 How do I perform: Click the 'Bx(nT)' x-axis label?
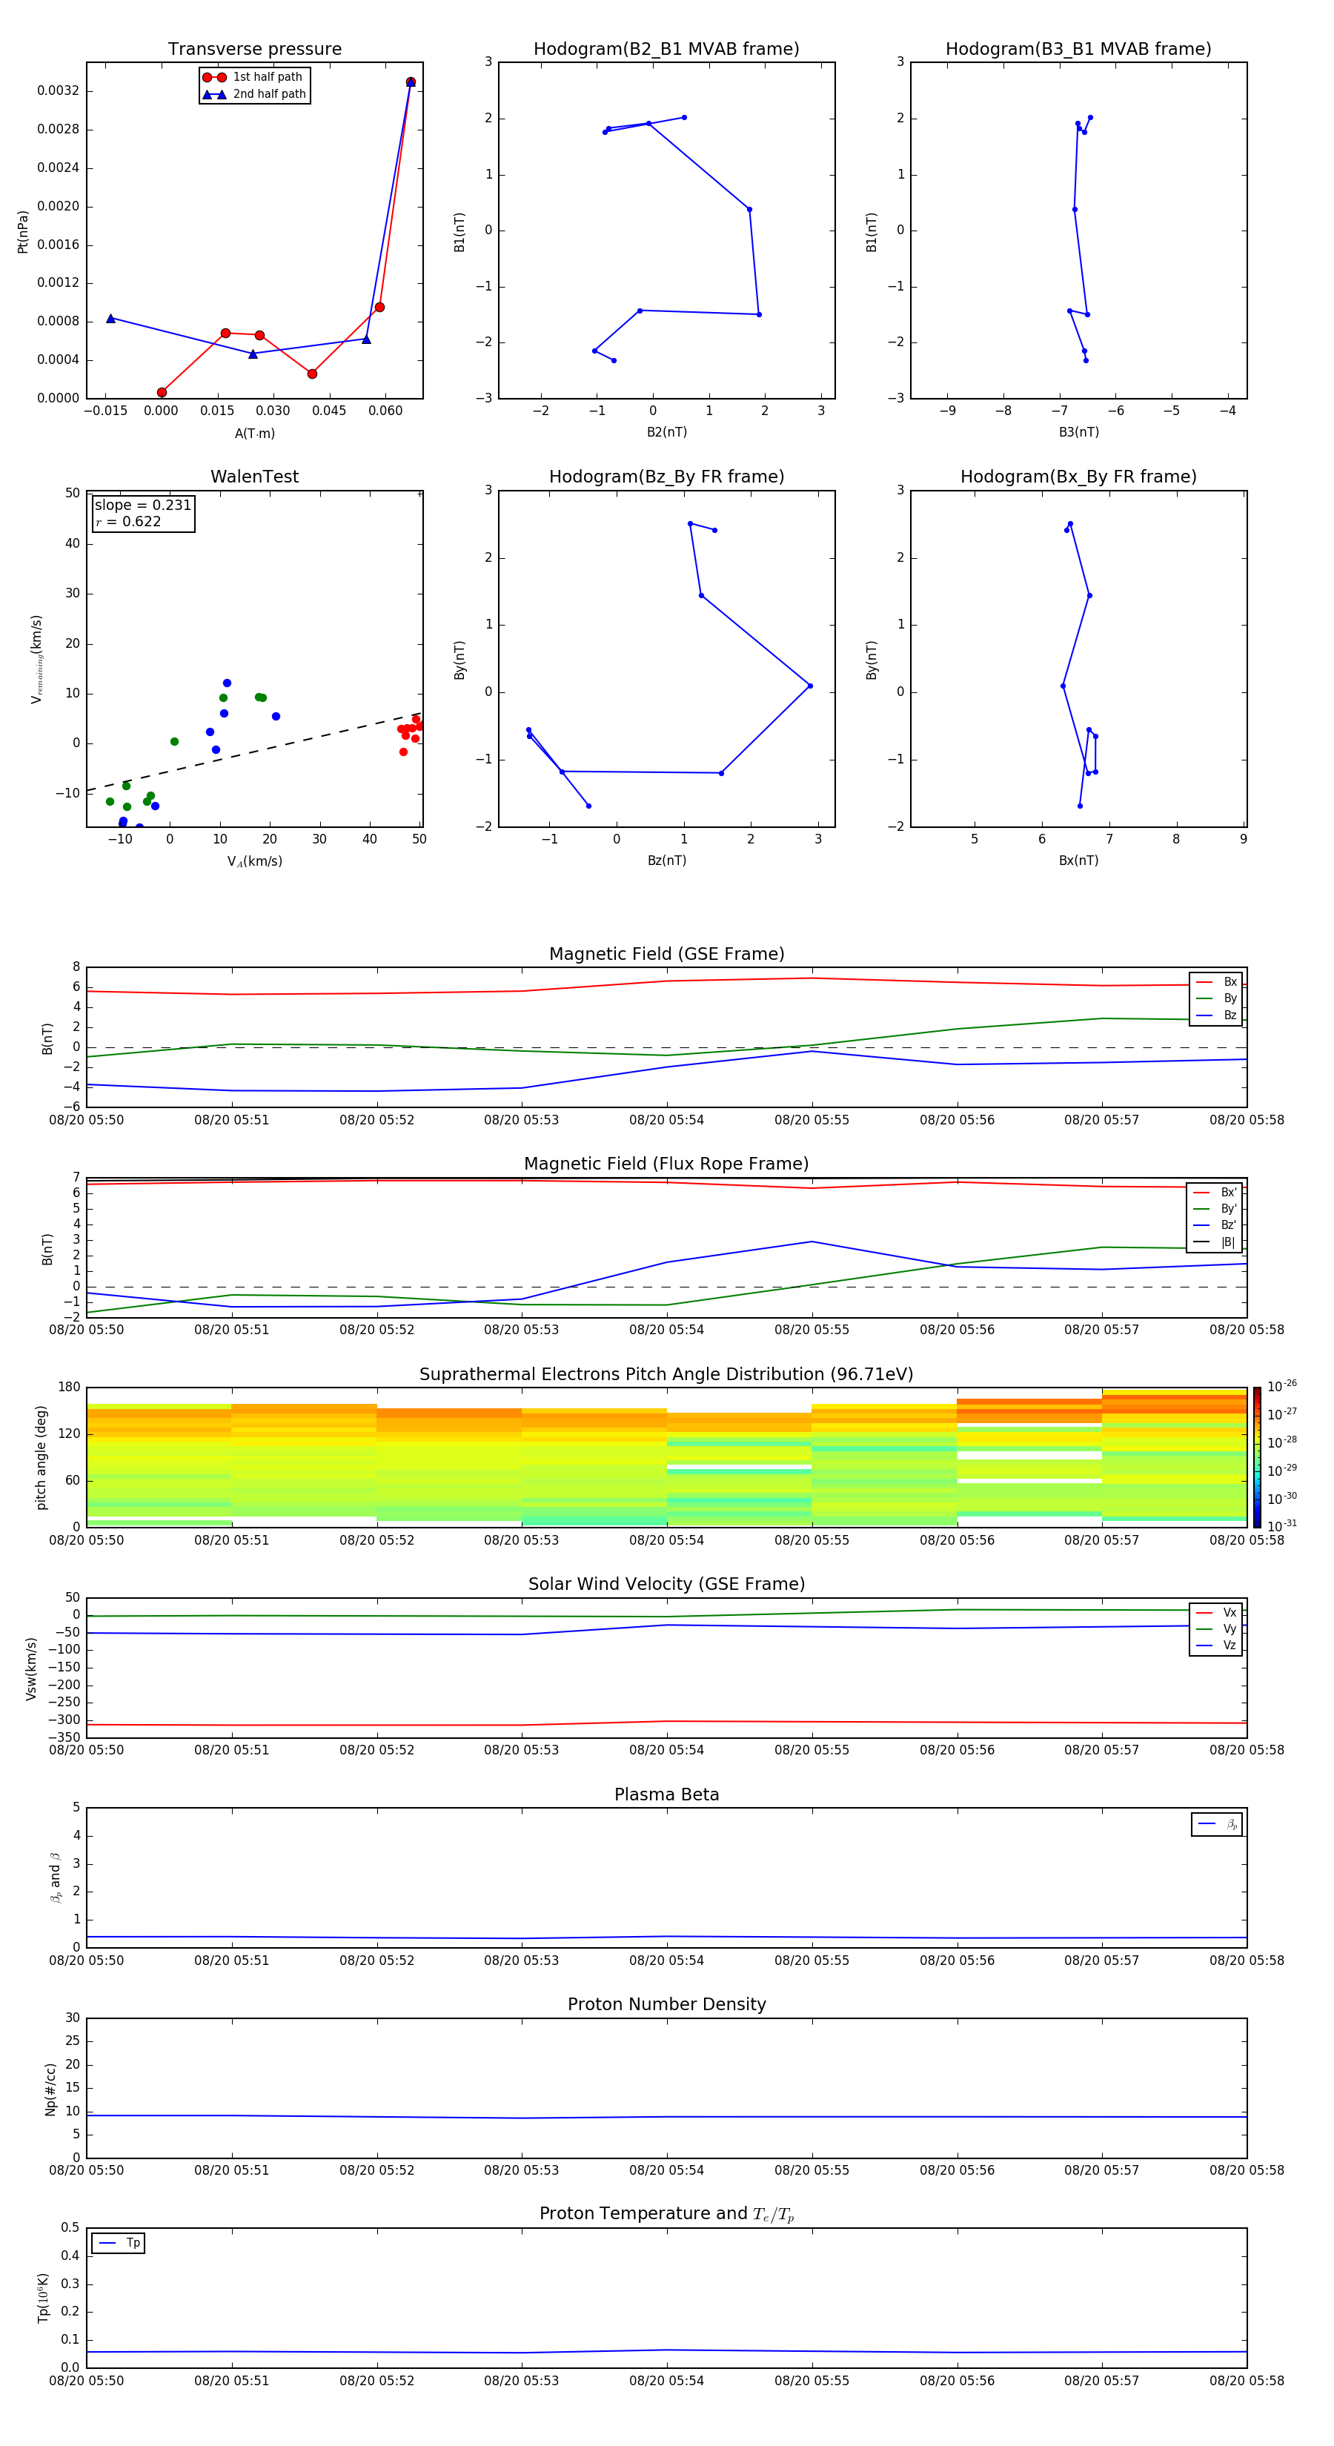tap(1078, 861)
